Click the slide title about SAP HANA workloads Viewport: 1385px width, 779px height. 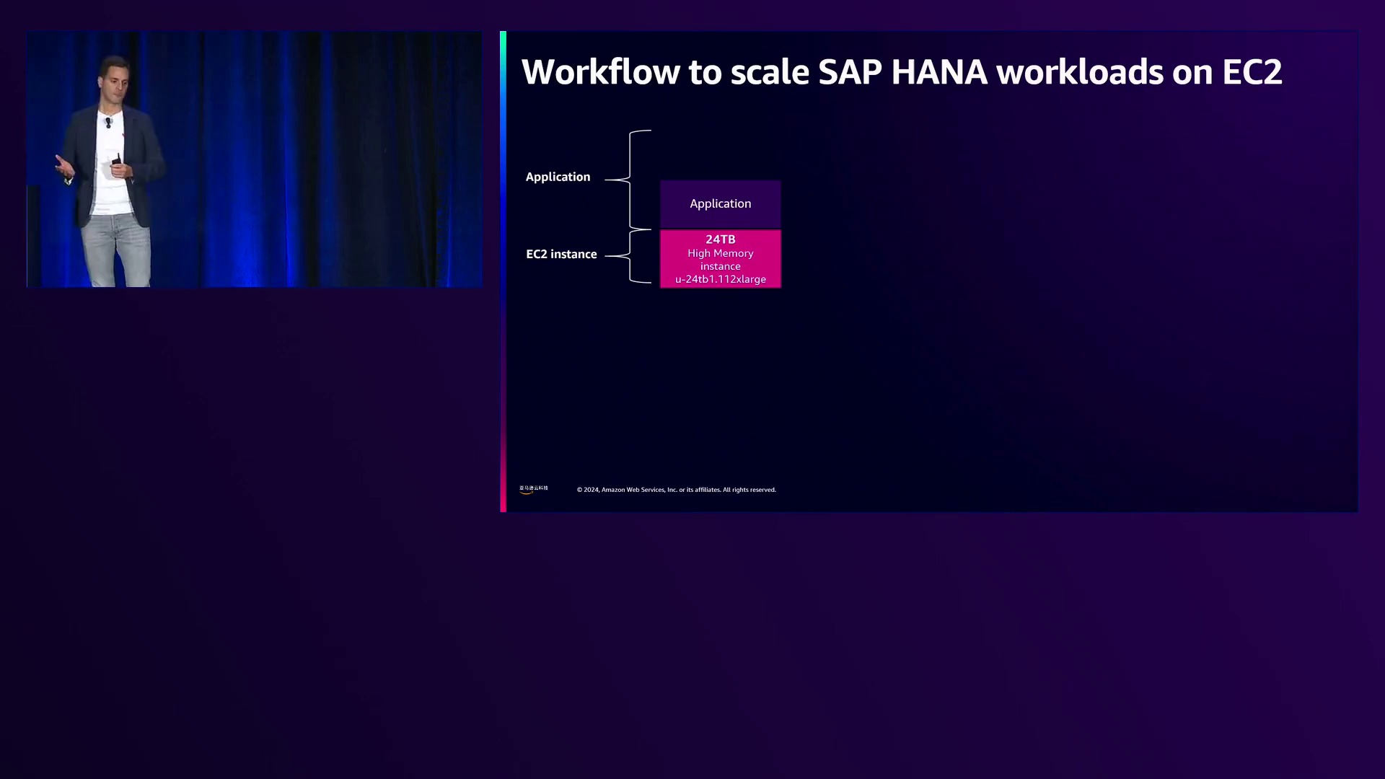[902, 72]
